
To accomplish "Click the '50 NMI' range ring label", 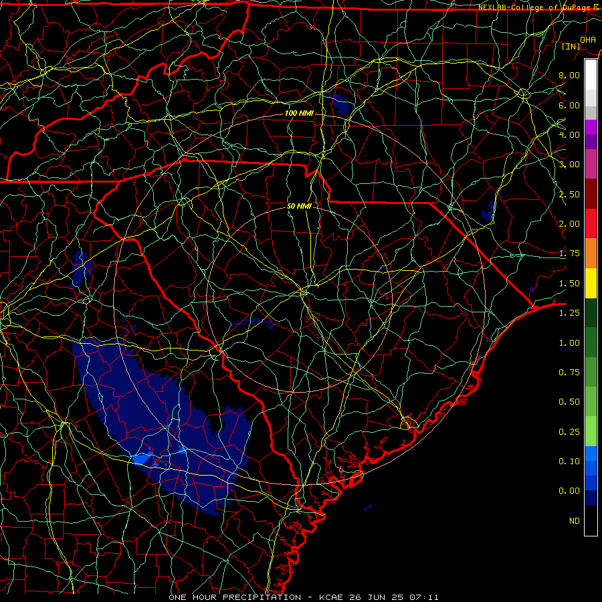I will pyautogui.click(x=299, y=206).
